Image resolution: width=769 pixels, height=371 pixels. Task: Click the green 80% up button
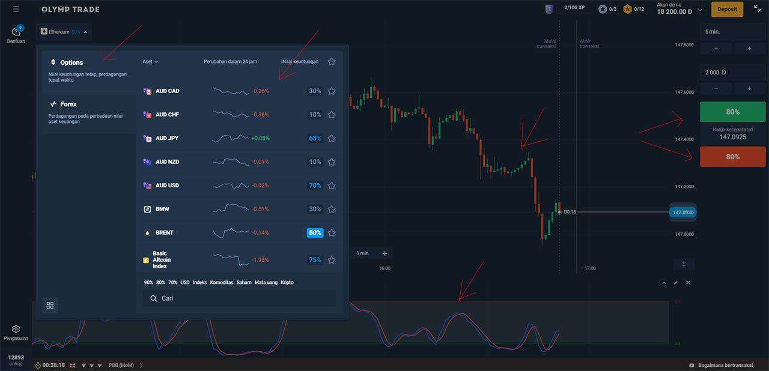732,112
